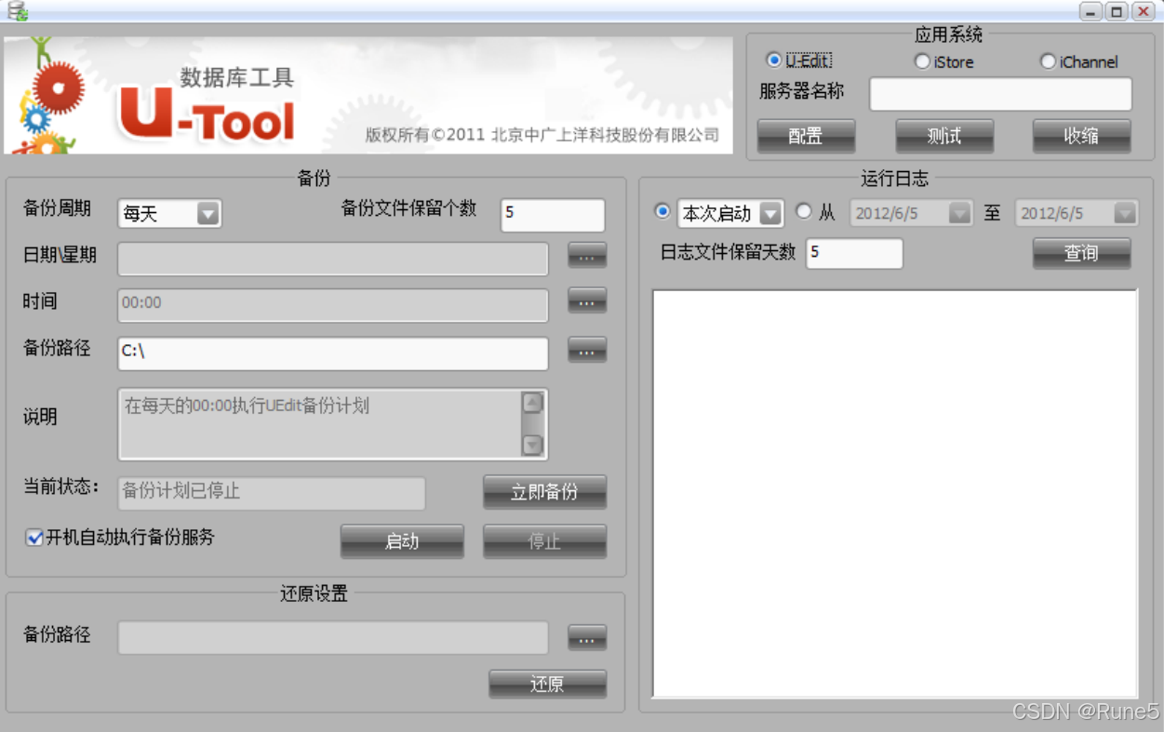Click the 备份路径 C:\ input field
The image size is (1164, 732).
[333, 353]
